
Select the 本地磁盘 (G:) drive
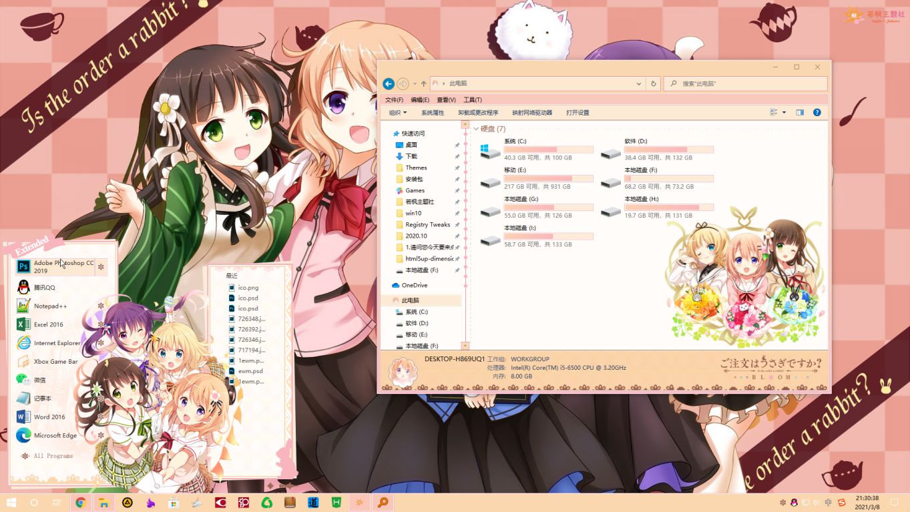(536, 207)
